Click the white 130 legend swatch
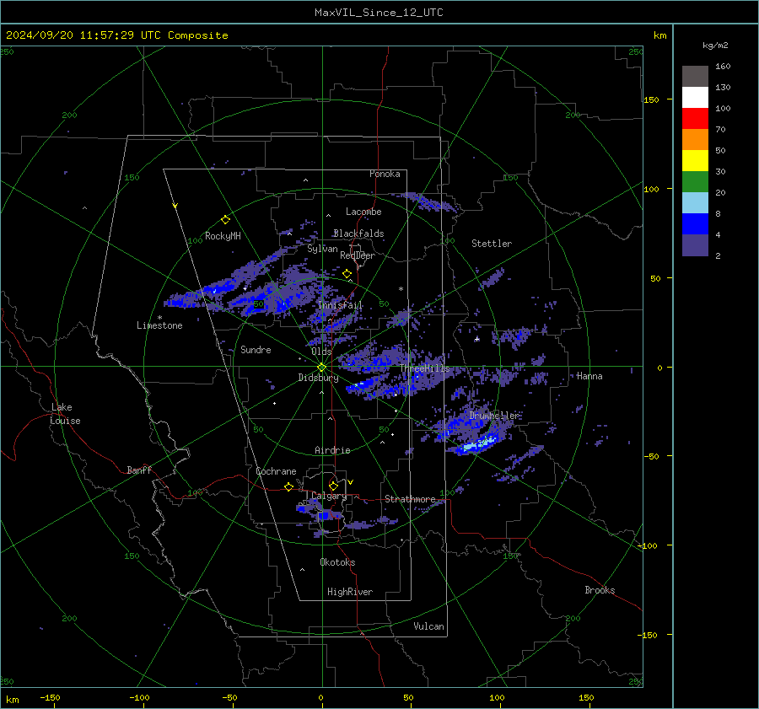The image size is (759, 709). point(695,98)
